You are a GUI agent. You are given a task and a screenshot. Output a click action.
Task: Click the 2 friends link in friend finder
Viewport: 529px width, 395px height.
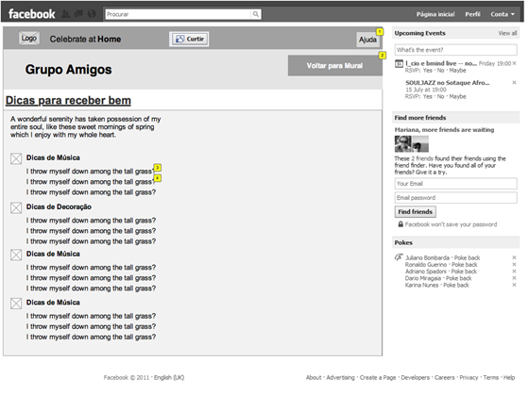tap(422, 158)
